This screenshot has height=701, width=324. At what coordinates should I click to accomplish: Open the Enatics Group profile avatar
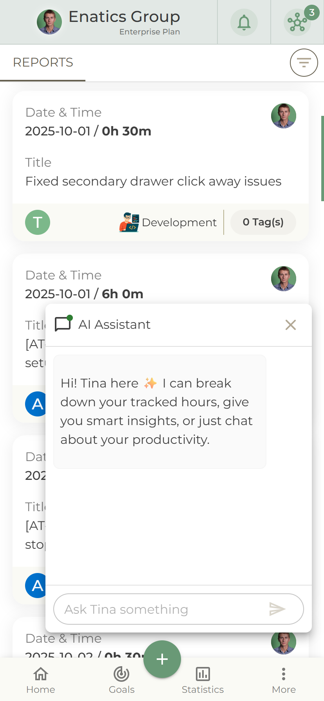pos(49,22)
